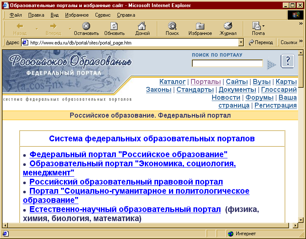Click the page icon in address bar
Viewport: 306px width, 239px height.
pyautogui.click(x=25, y=42)
